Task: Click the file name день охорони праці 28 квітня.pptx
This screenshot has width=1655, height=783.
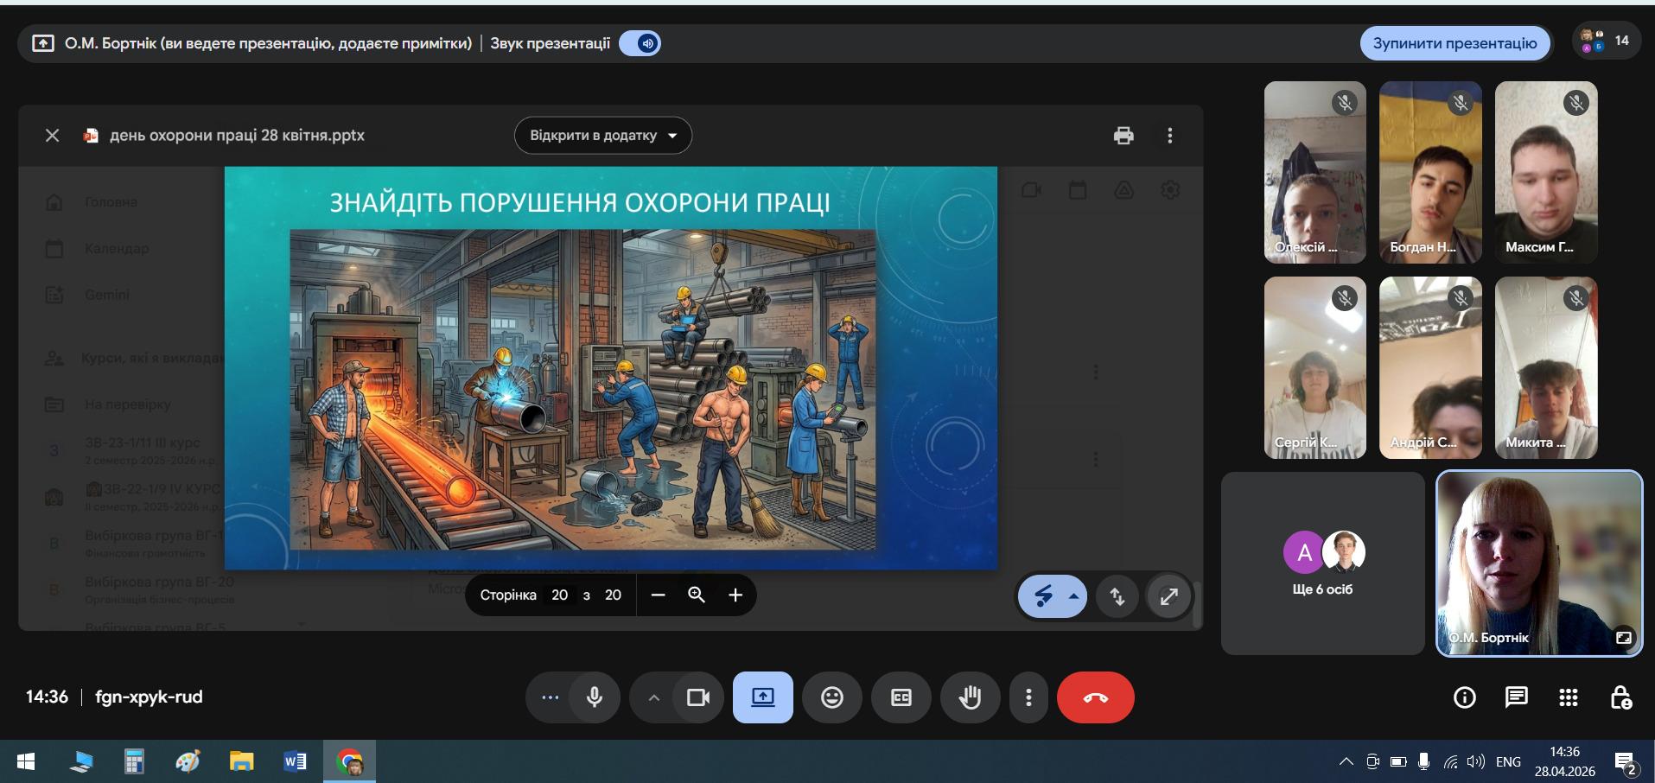Action: pyautogui.click(x=237, y=136)
